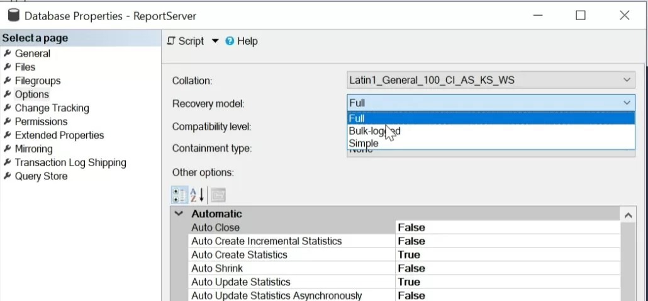
Task: Open the Query Store page
Action: point(41,176)
